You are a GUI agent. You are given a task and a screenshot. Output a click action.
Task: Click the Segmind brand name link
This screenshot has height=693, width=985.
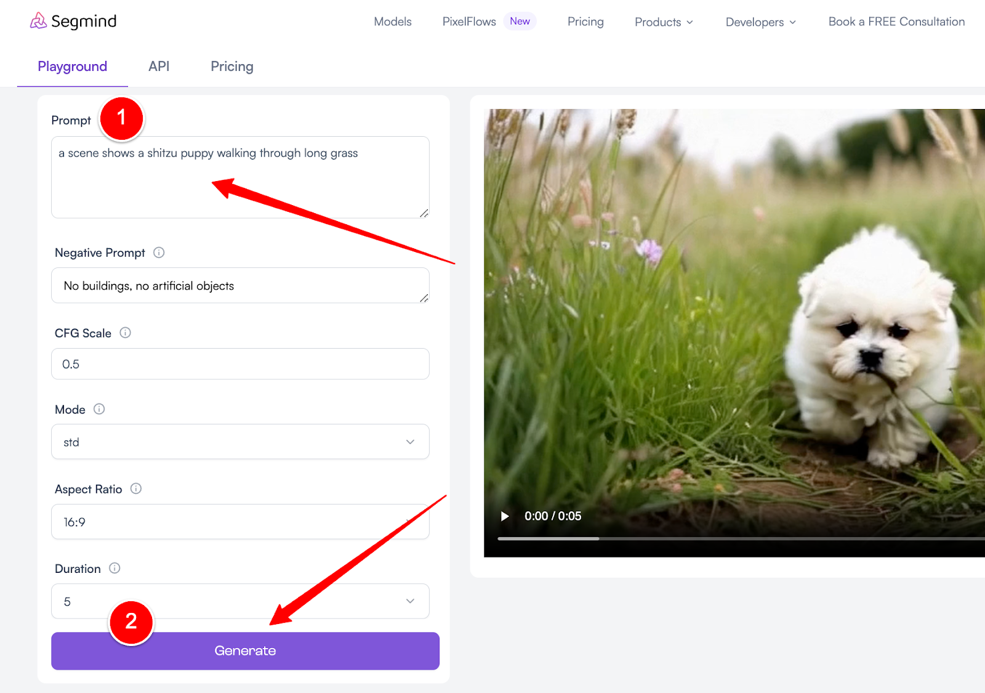point(84,22)
